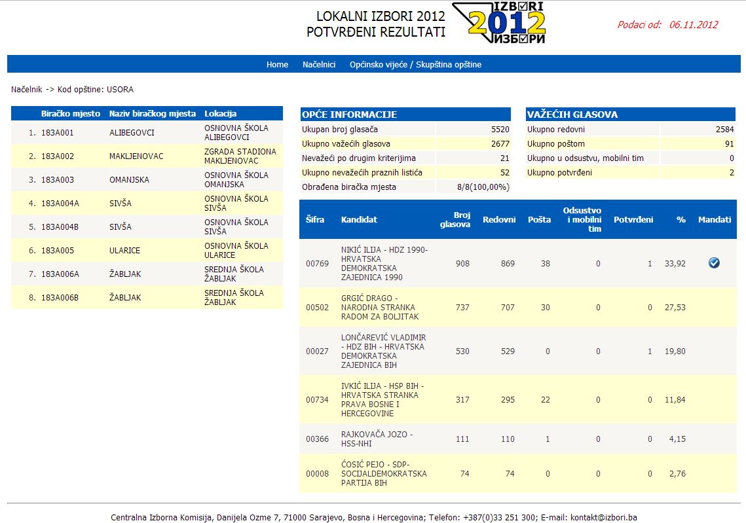Click candidate code 00008

(x=318, y=473)
